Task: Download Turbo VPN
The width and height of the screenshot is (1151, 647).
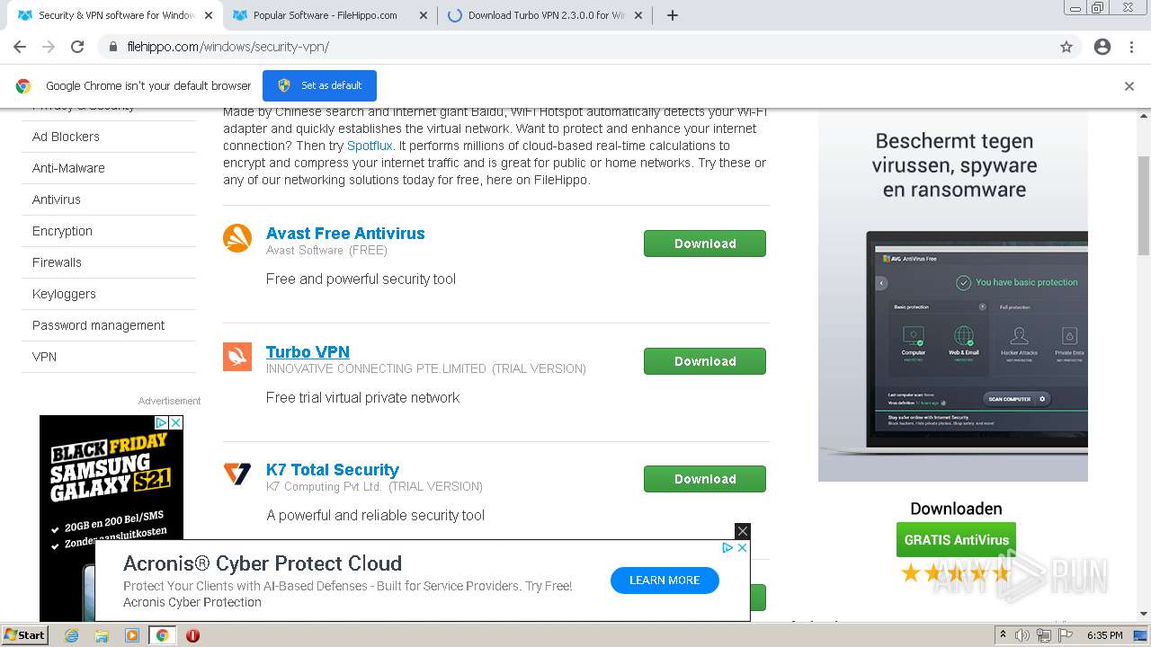Action: click(705, 361)
